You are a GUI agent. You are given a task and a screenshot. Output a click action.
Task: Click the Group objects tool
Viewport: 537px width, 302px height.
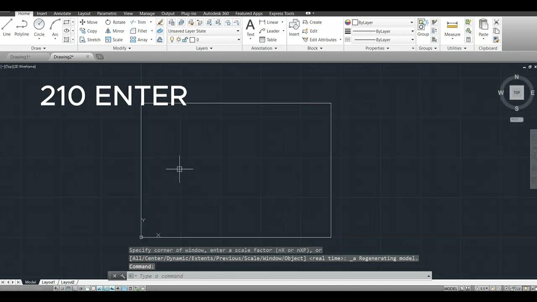tap(423, 28)
